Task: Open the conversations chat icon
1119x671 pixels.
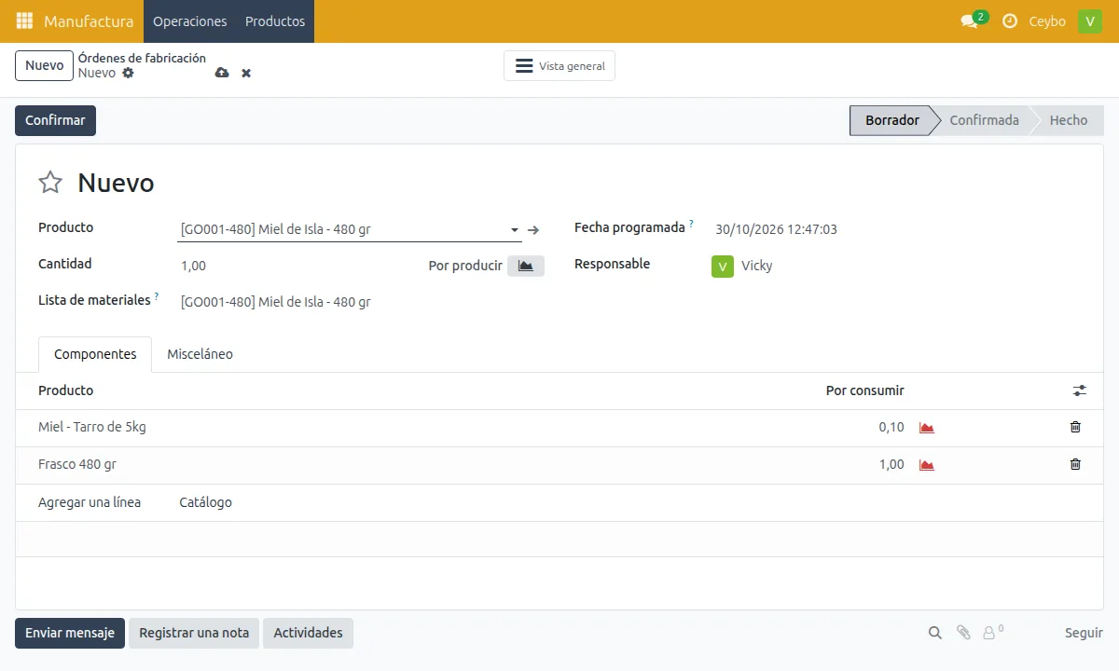Action: pyautogui.click(x=969, y=21)
